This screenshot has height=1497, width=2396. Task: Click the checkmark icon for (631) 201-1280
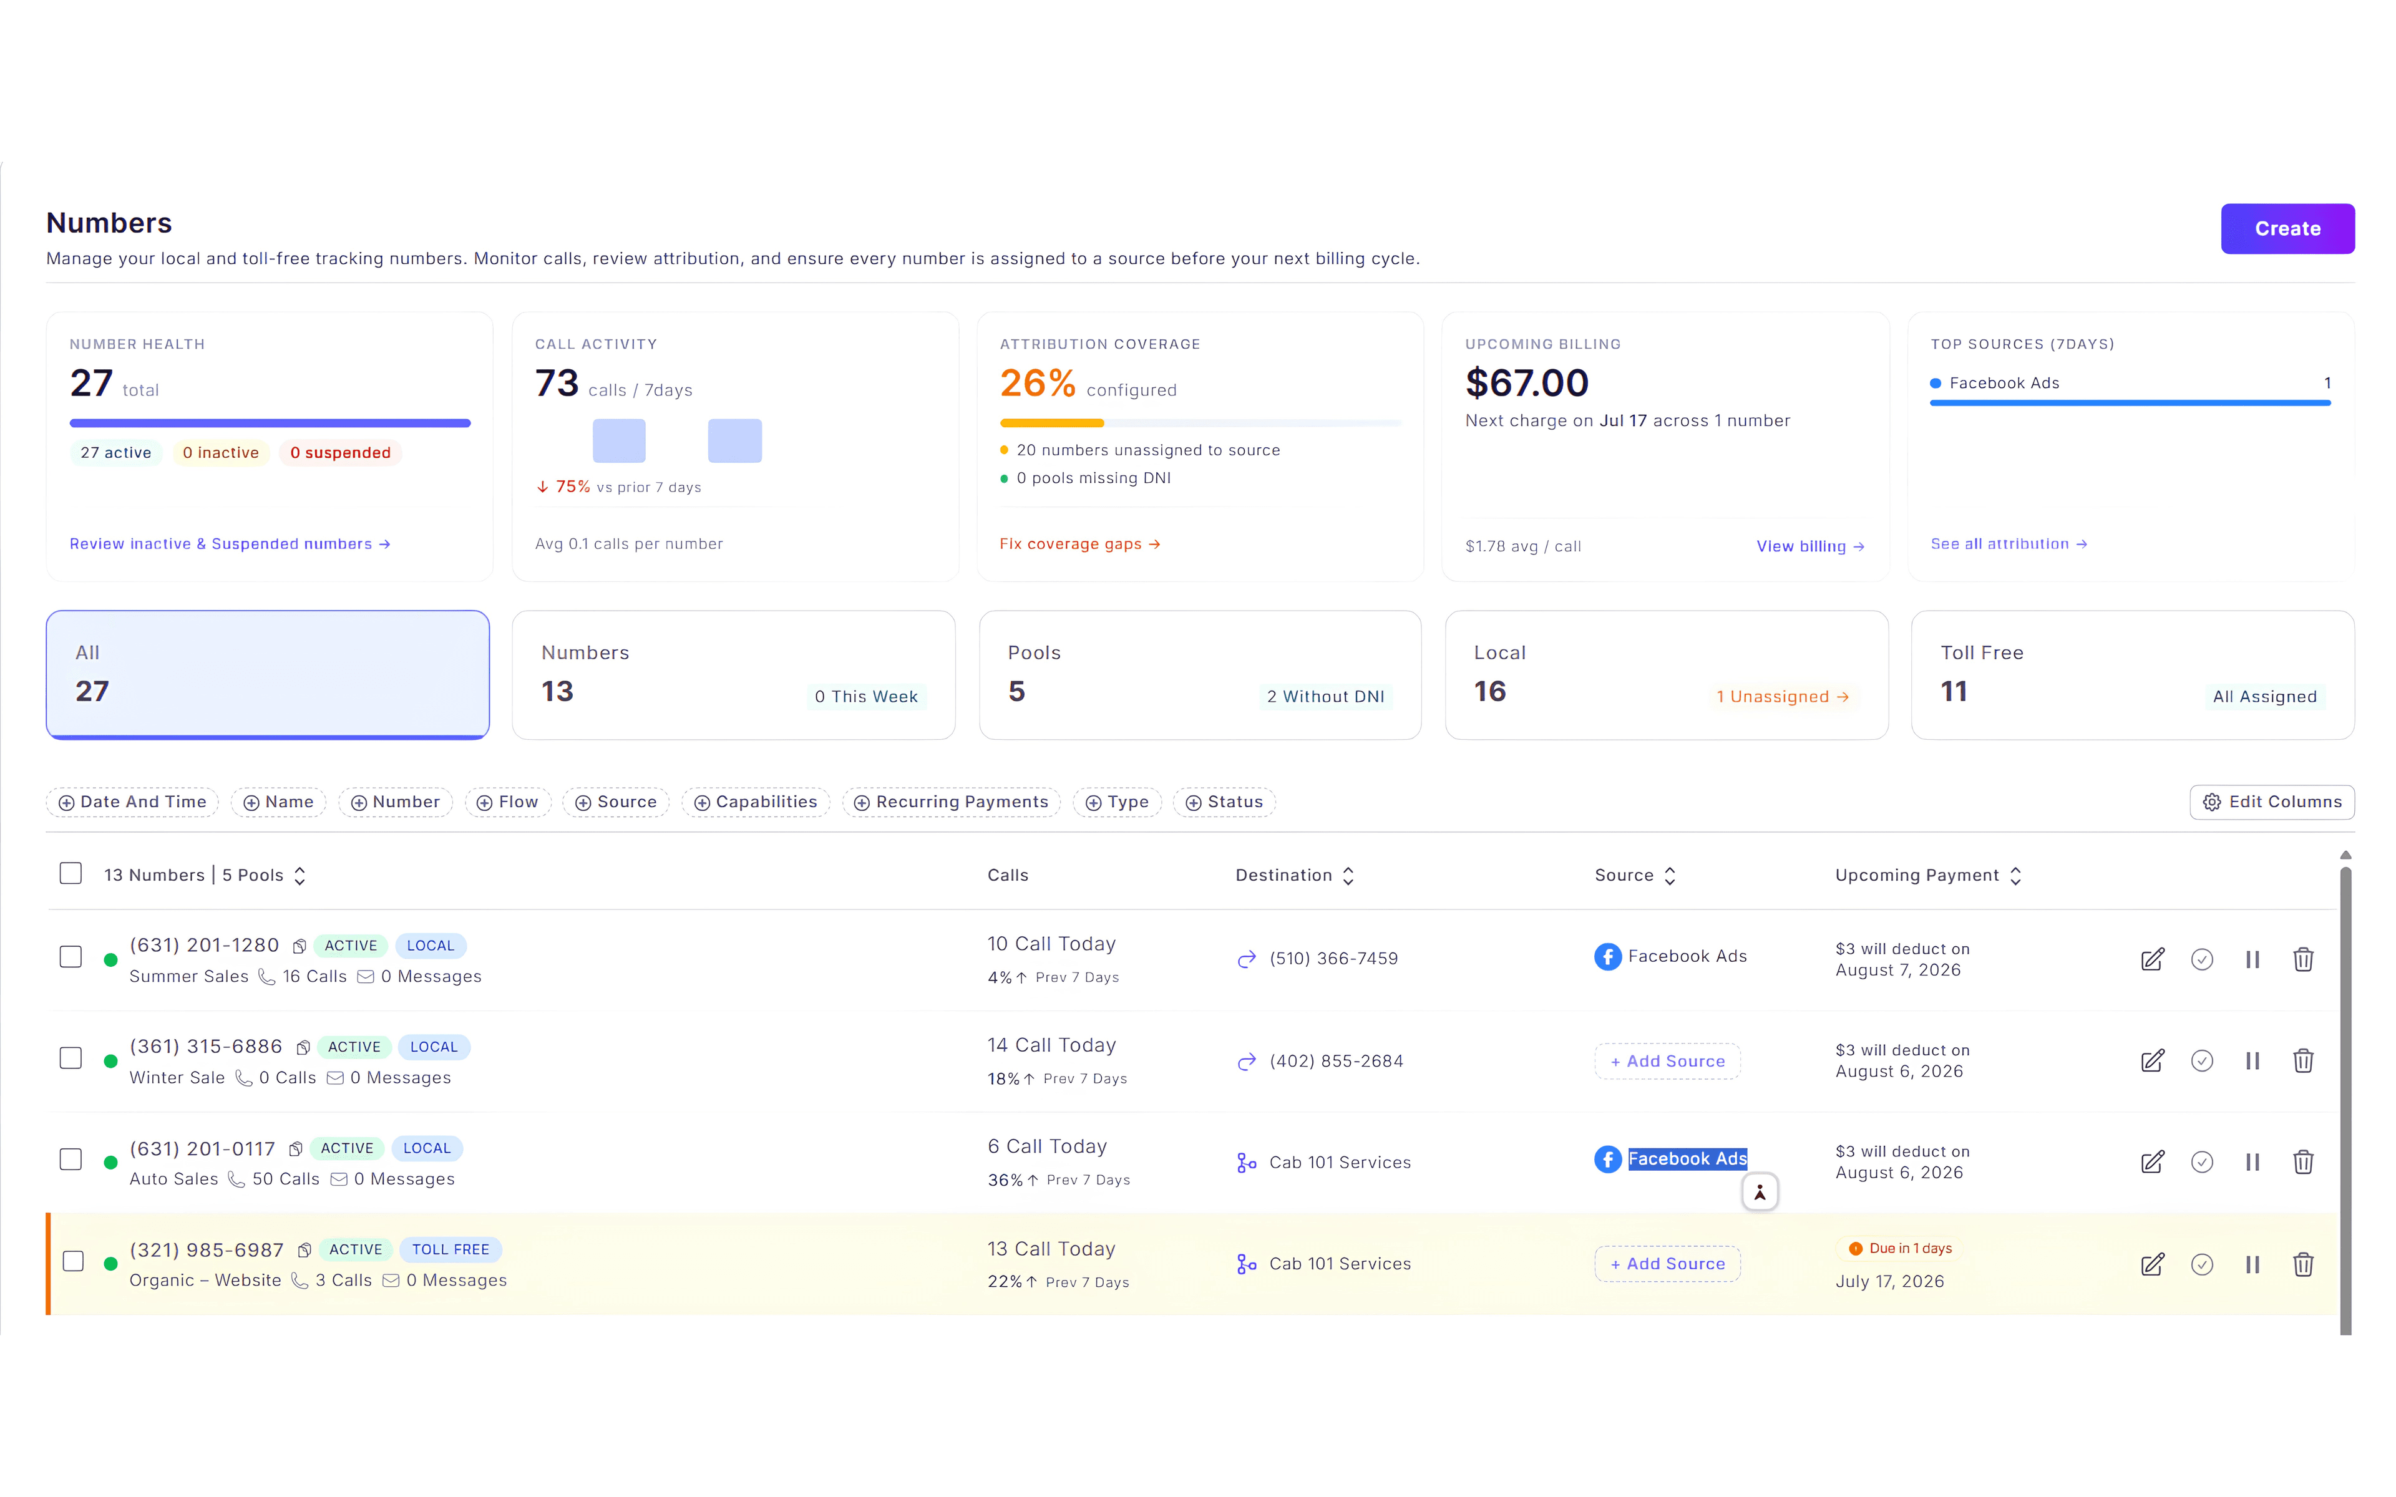pos(2201,959)
